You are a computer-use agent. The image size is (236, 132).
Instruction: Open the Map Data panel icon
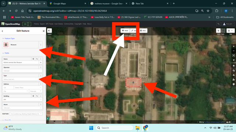pos(233,70)
